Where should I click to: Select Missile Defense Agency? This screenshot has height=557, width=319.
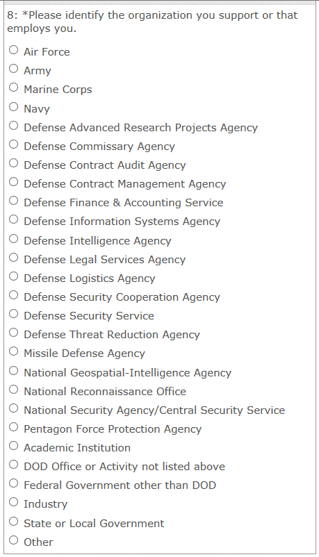(x=13, y=351)
